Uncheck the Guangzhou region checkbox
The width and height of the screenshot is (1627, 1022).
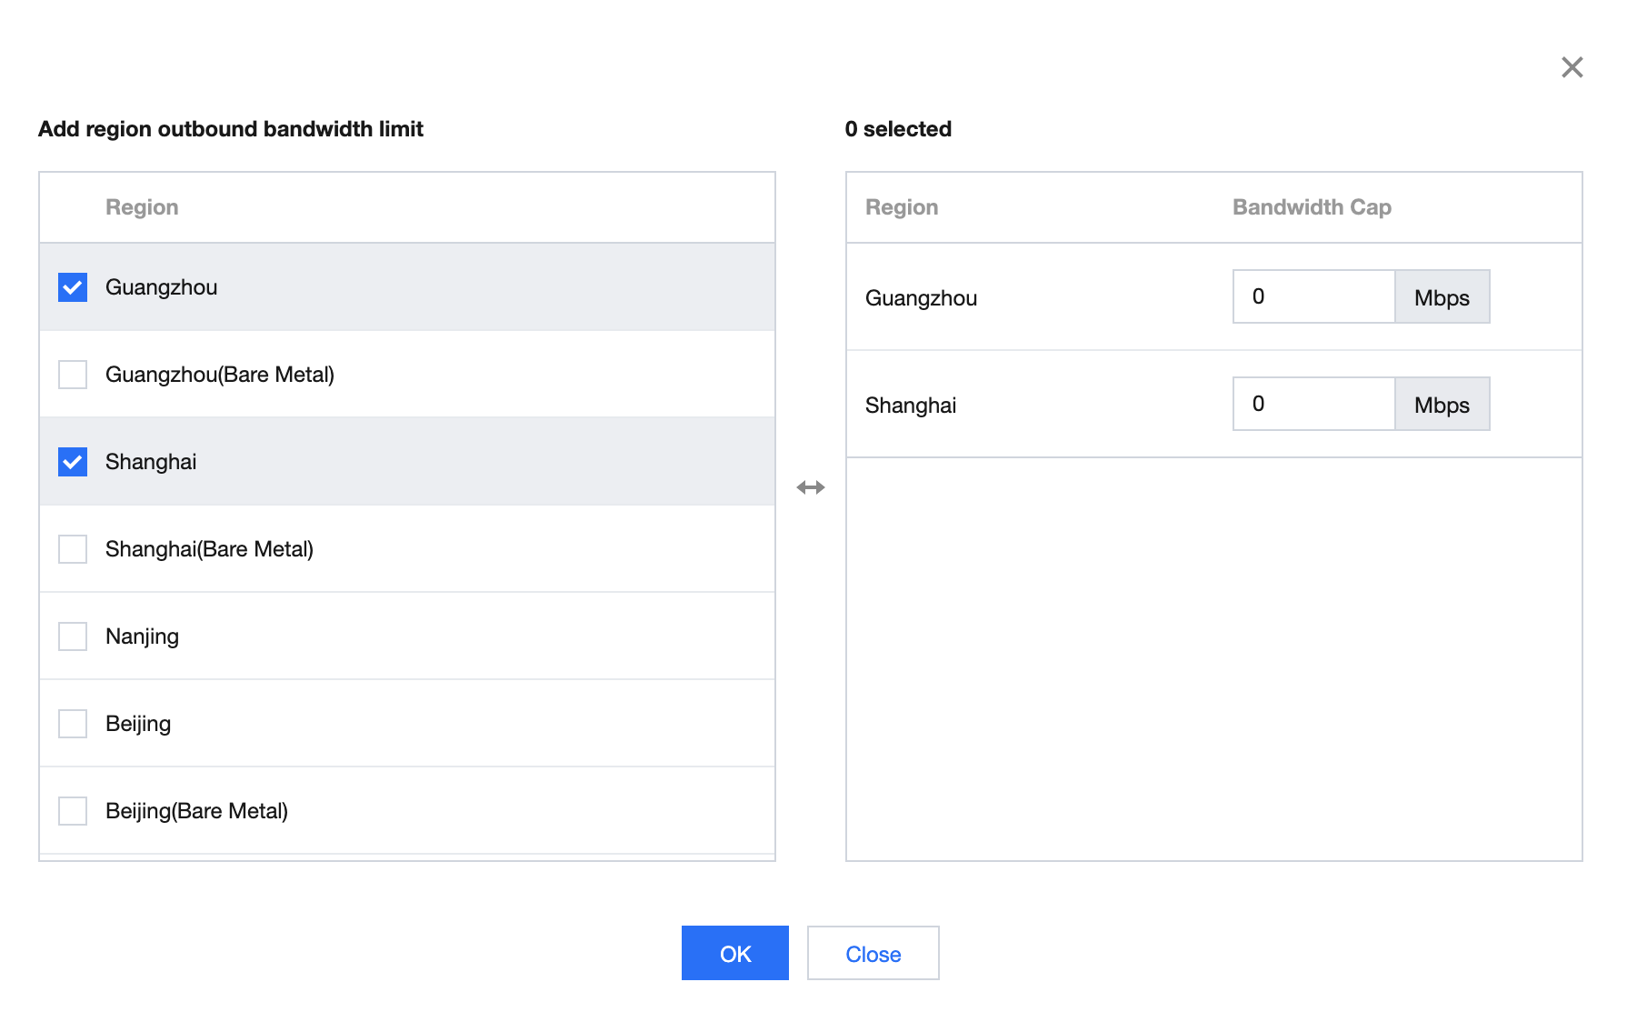point(72,286)
